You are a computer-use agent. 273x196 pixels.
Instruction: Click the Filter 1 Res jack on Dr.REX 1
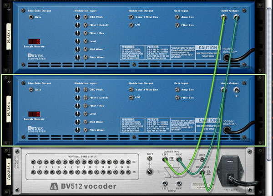coord(86,33)
